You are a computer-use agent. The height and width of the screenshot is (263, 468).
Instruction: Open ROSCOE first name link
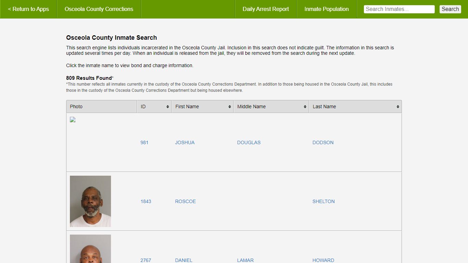coord(185,201)
